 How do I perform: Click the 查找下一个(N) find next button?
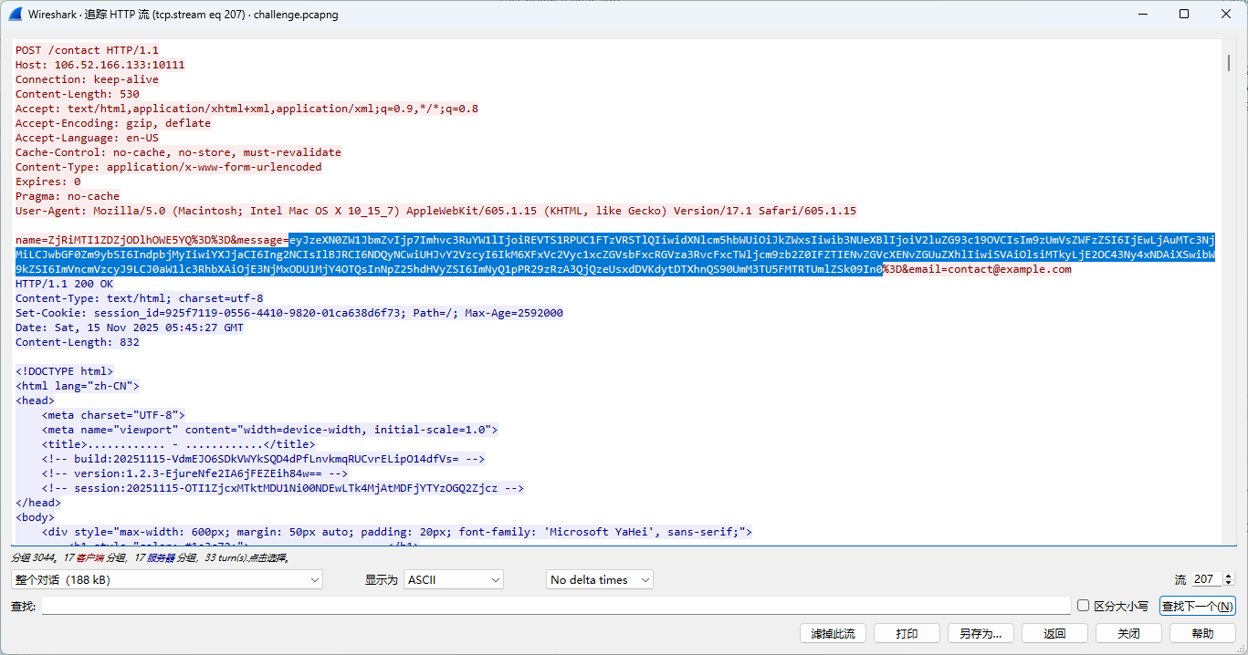tap(1197, 606)
